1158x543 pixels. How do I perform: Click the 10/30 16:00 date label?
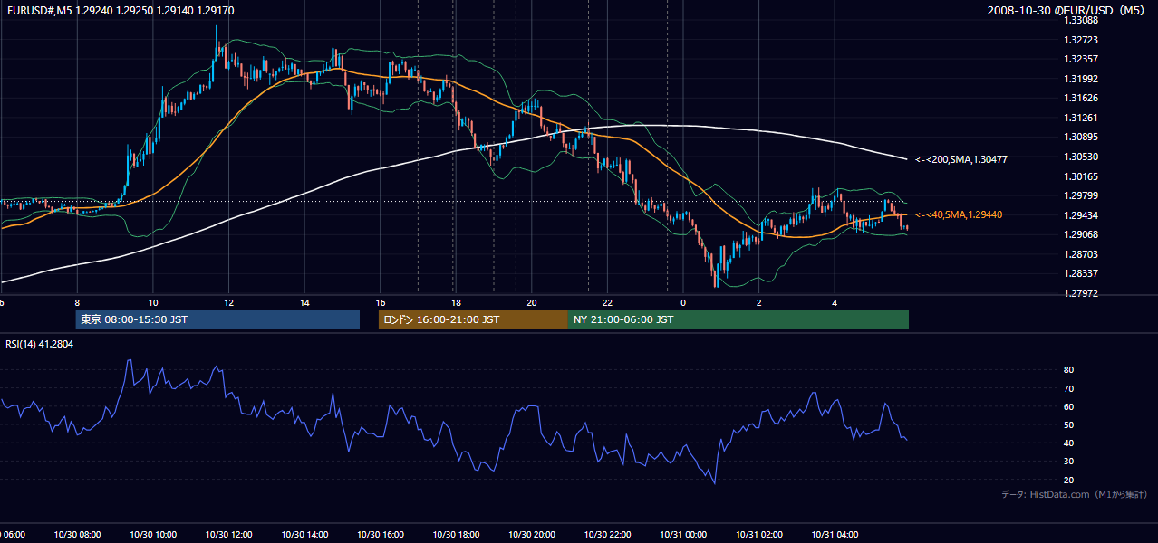(381, 535)
